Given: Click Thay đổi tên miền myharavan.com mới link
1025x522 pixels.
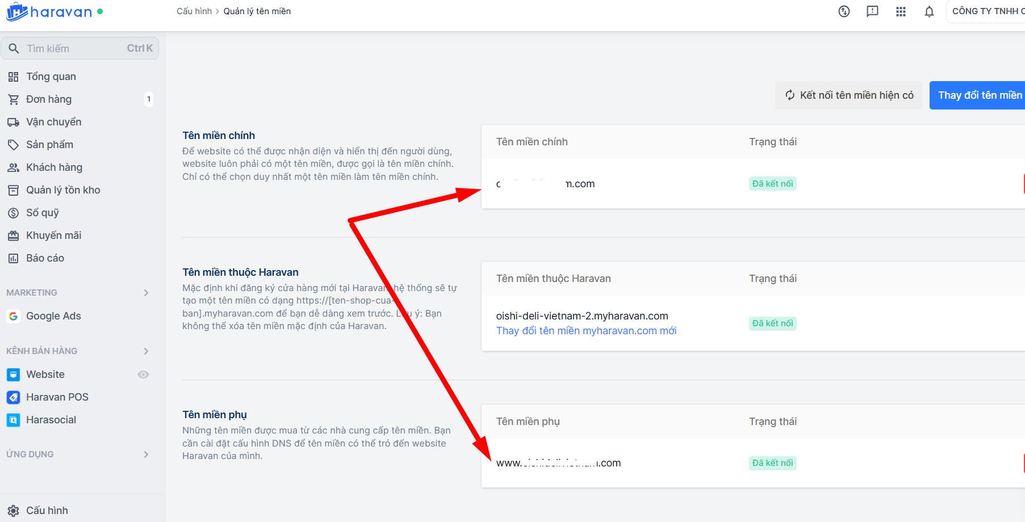Looking at the screenshot, I should [x=586, y=331].
